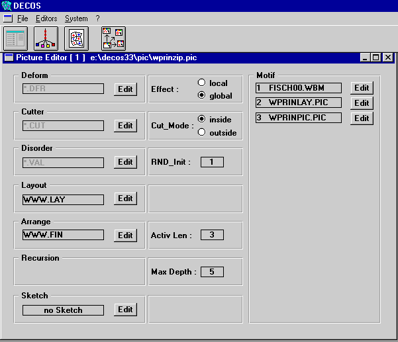Select motif entry WPRINPIC.PIC
The width and height of the screenshot is (398, 342).
click(299, 118)
